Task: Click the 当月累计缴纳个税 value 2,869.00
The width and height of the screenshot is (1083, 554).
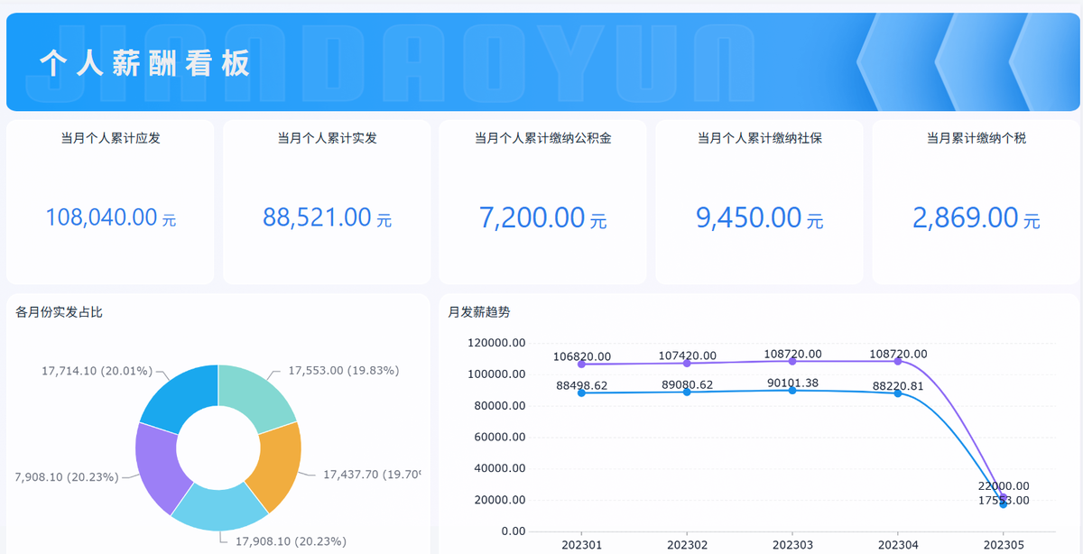Action: [x=966, y=217]
